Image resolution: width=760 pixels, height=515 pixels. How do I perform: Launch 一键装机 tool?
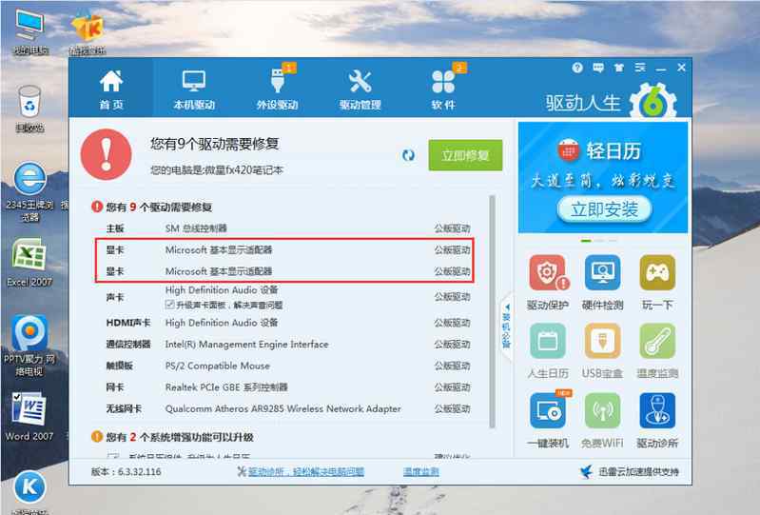pyautogui.click(x=548, y=420)
